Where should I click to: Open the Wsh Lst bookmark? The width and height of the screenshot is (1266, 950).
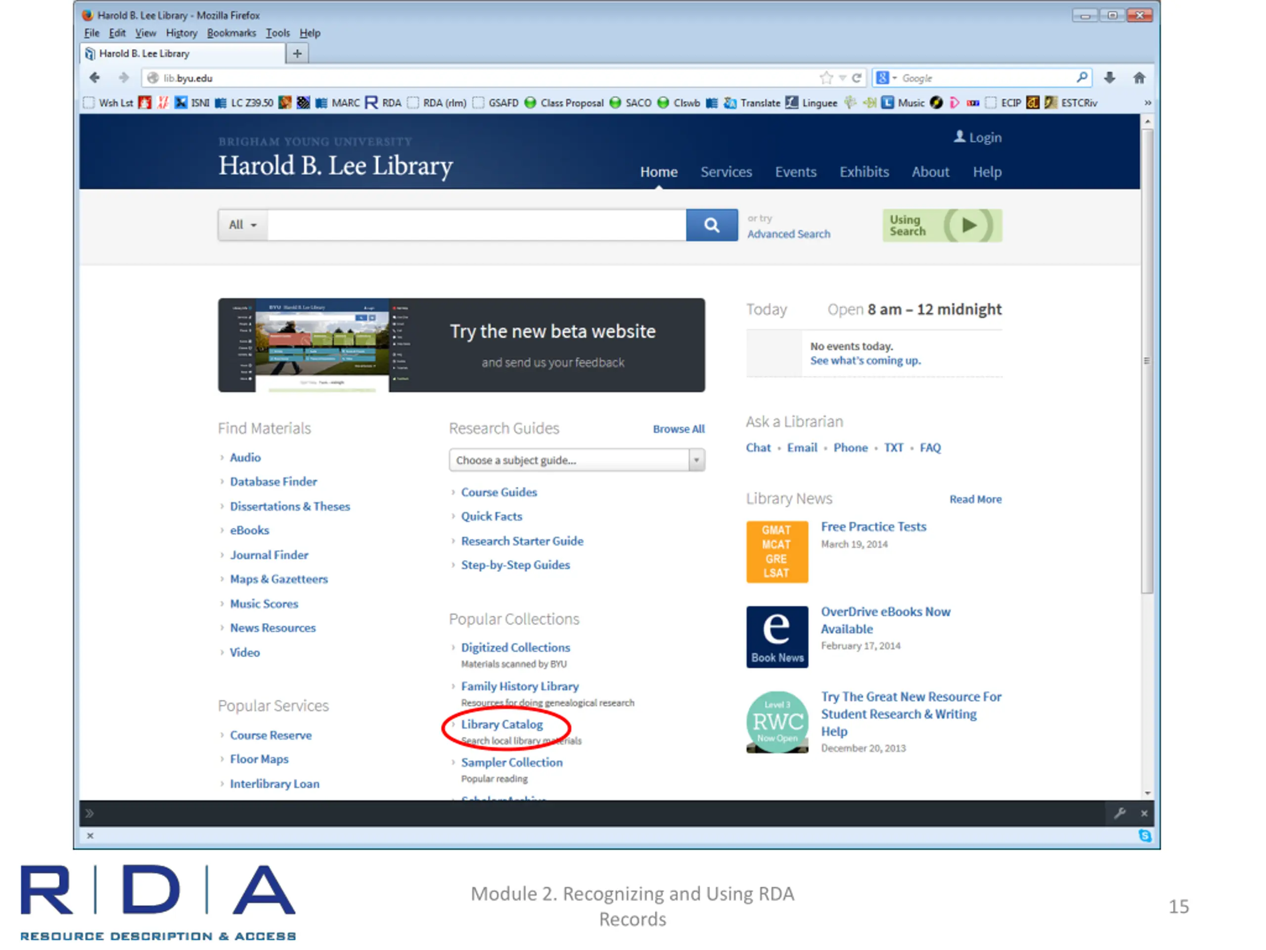pos(108,103)
